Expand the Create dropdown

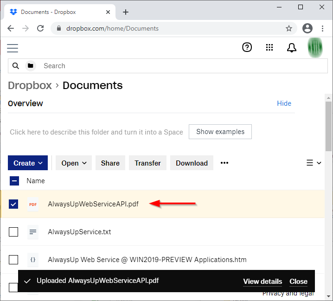28,163
